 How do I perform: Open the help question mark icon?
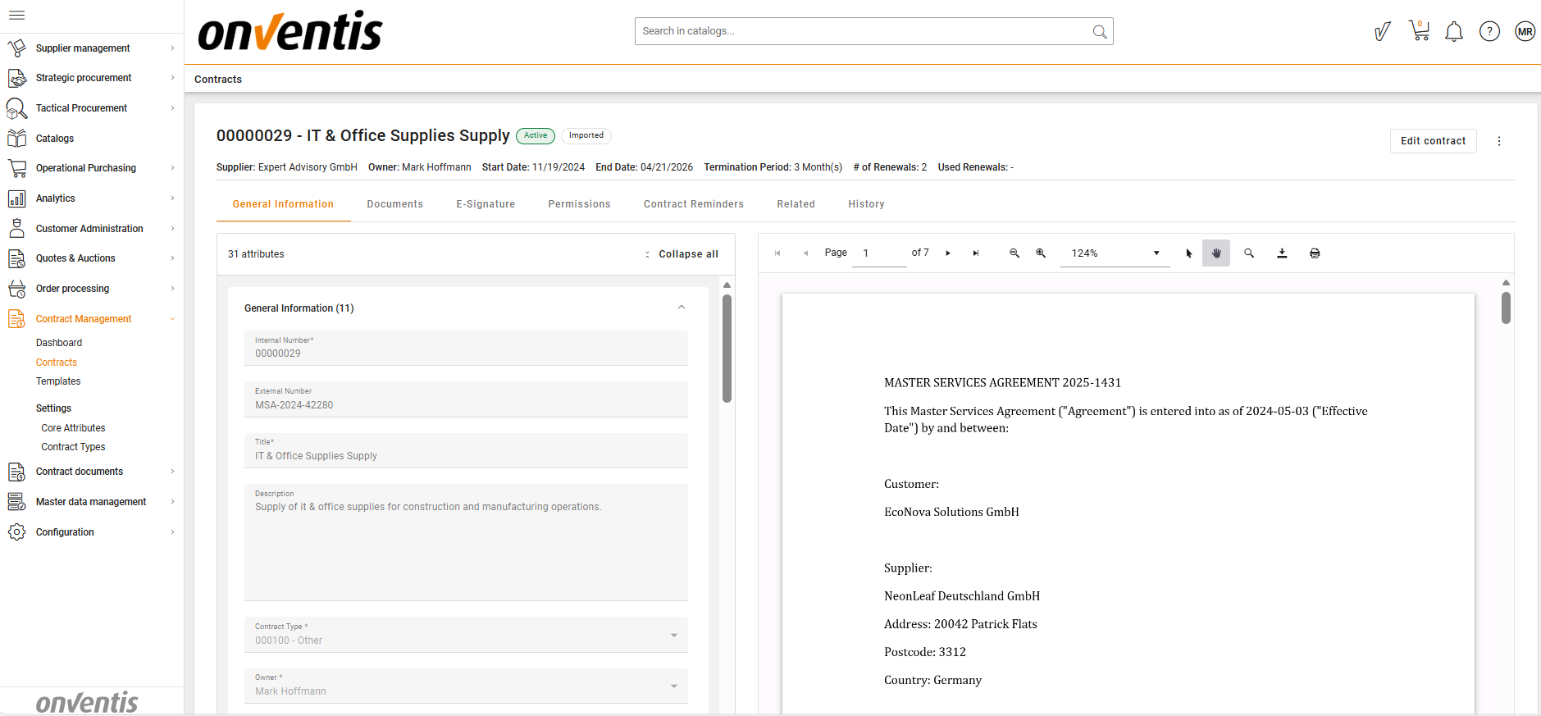tap(1489, 32)
